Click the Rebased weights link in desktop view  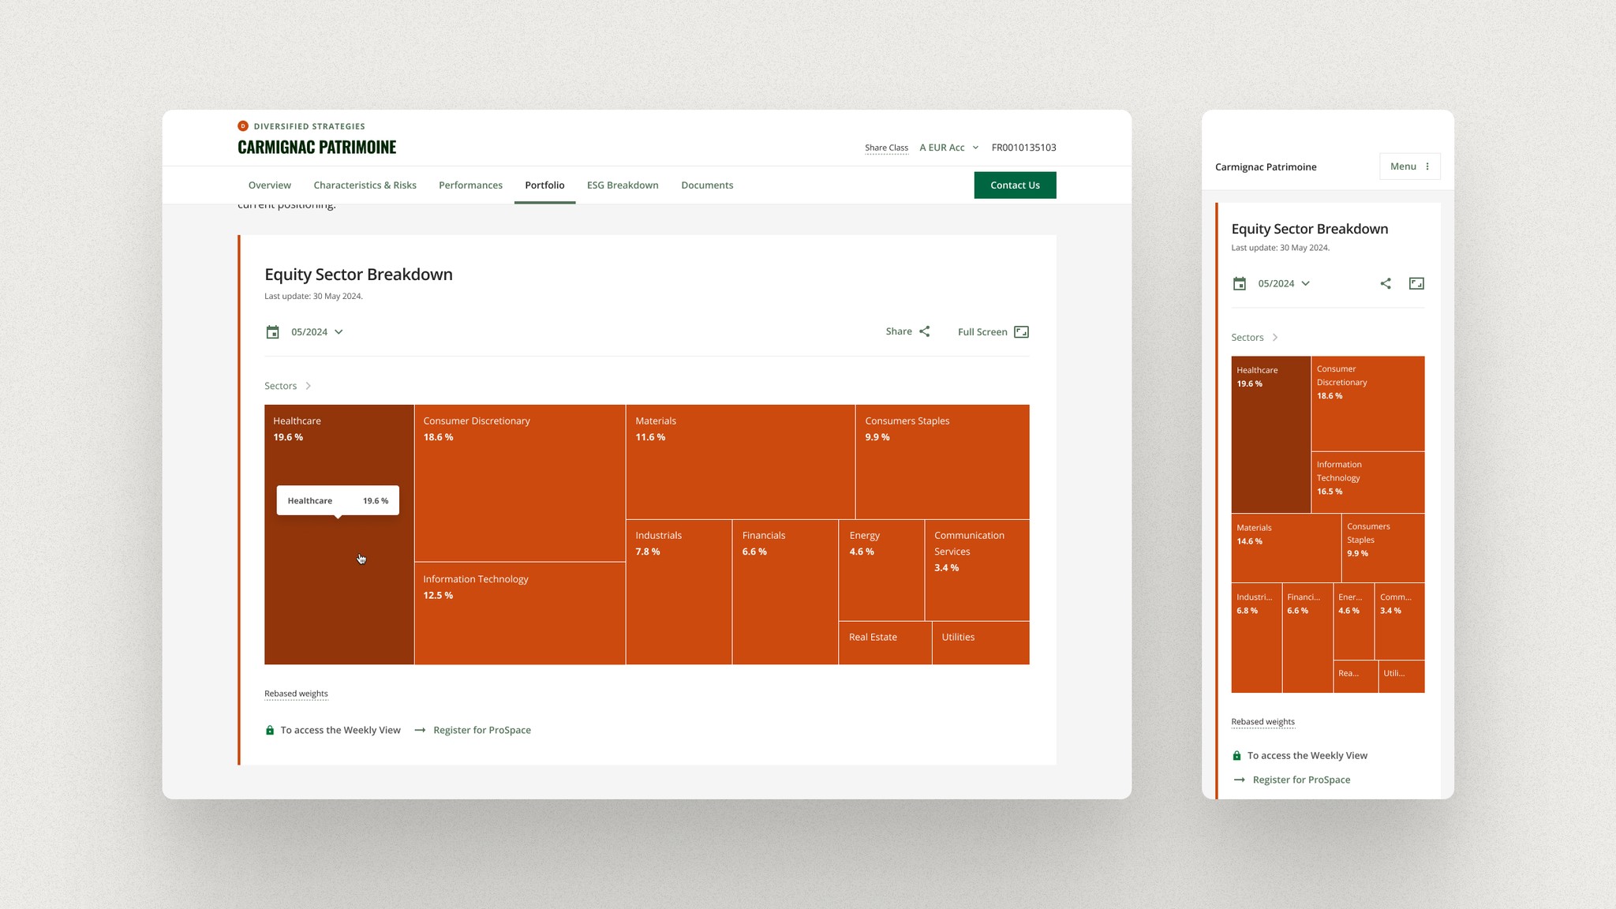[296, 694]
